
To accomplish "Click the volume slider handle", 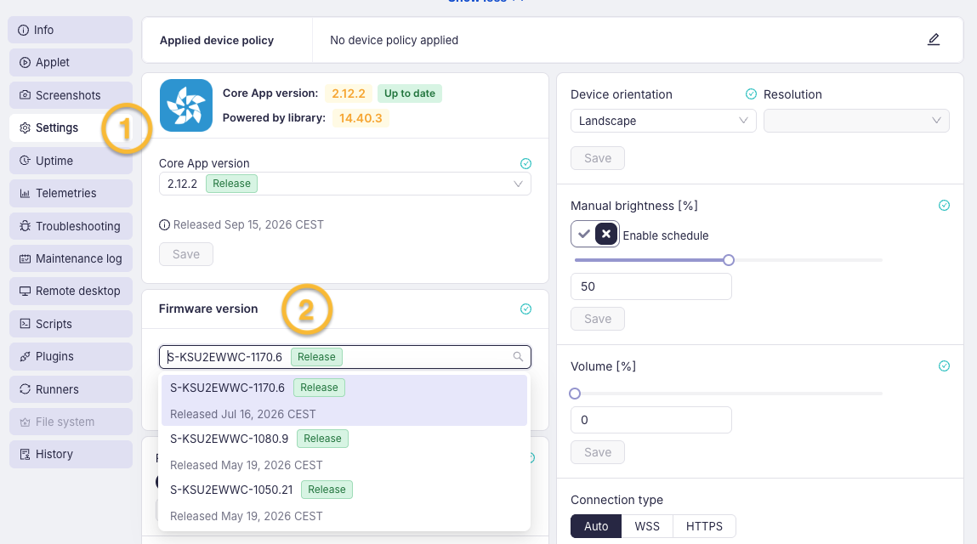I will (575, 394).
